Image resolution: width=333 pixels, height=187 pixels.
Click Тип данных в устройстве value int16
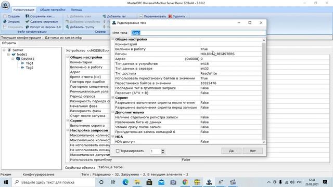point(230,63)
